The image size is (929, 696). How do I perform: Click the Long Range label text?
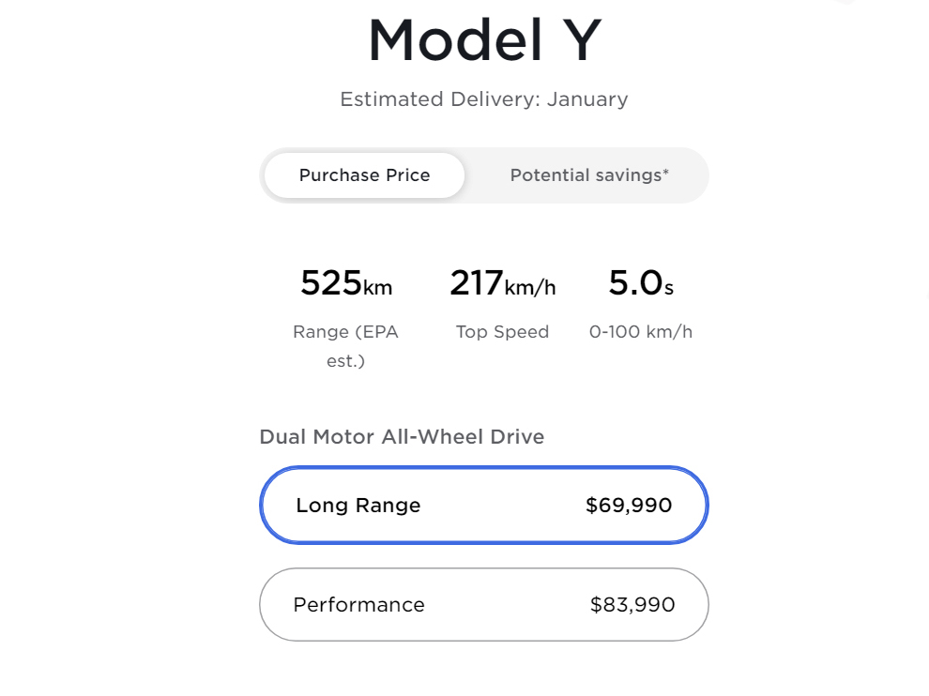(358, 506)
